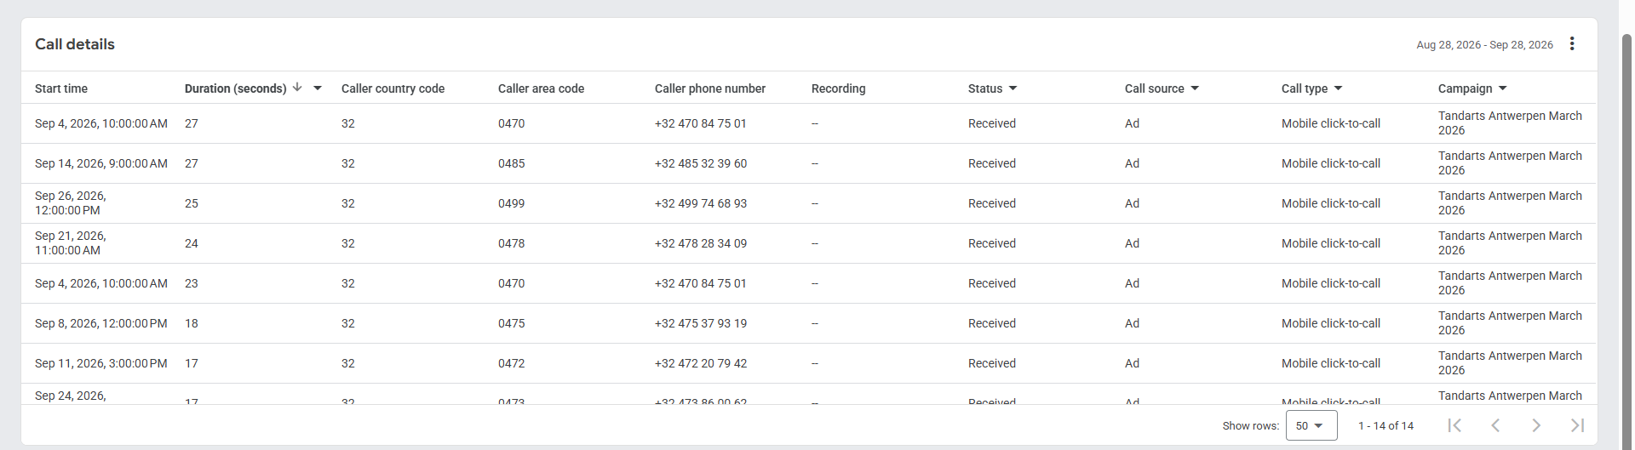Click the Start time column header
This screenshot has width=1635, height=450.
pyautogui.click(x=61, y=88)
